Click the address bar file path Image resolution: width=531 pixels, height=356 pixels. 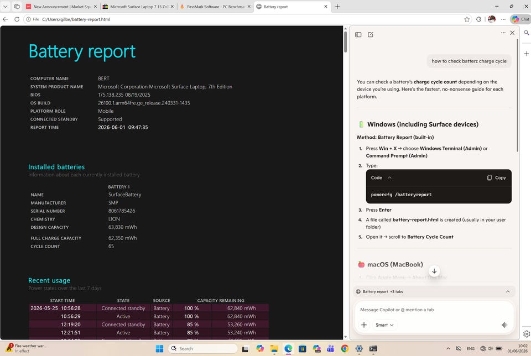click(x=76, y=19)
